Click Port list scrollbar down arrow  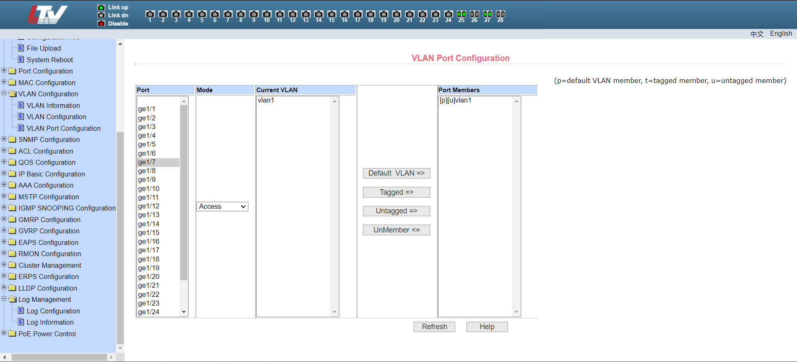pos(184,312)
